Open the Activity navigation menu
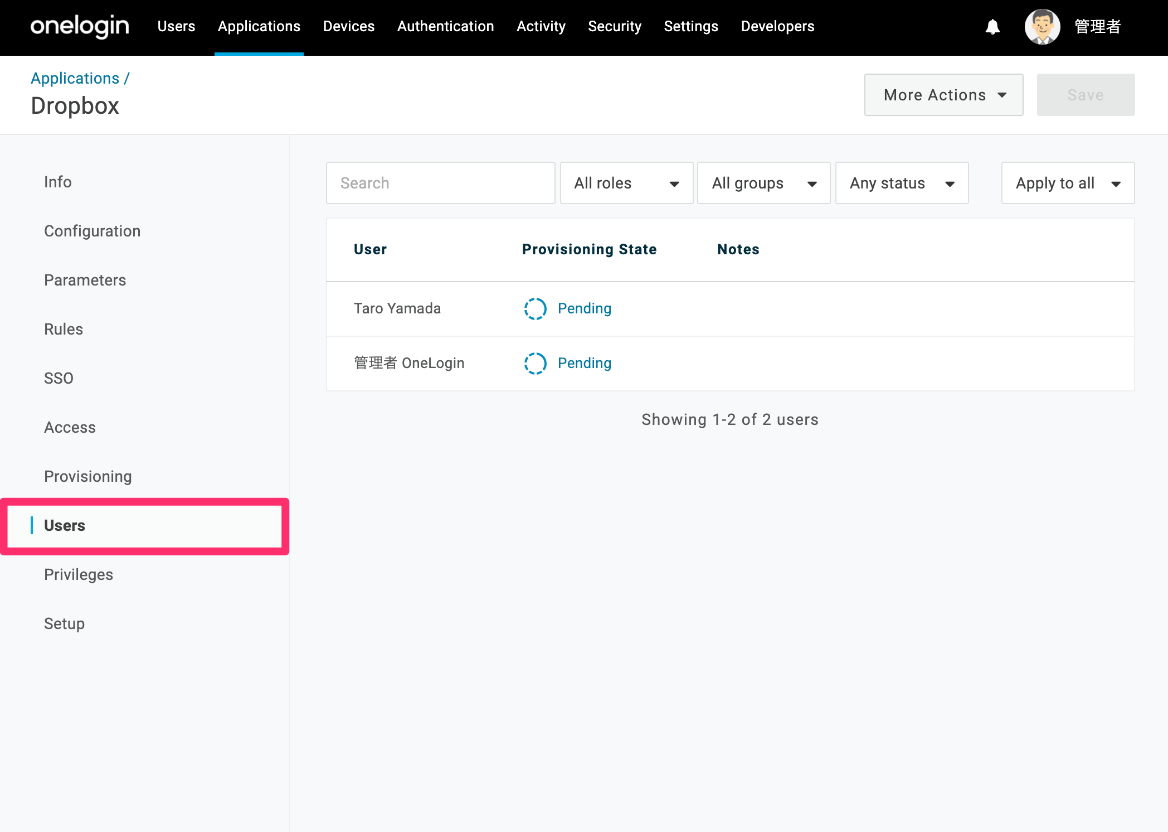Viewport: 1168px width, 832px height. tap(541, 26)
